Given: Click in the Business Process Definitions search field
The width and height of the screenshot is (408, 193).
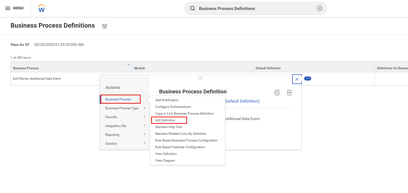Looking at the screenshot, I should [x=255, y=8].
